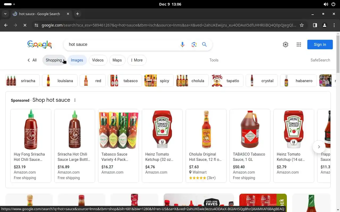Filter images by red chip
The height and width of the screenshot is (212, 340).
click(x=93, y=81)
